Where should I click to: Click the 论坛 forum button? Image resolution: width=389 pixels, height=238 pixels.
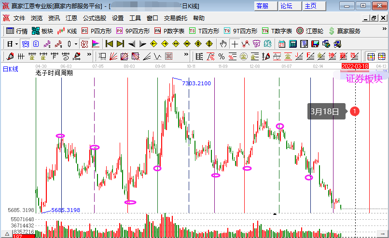tap(290, 6)
